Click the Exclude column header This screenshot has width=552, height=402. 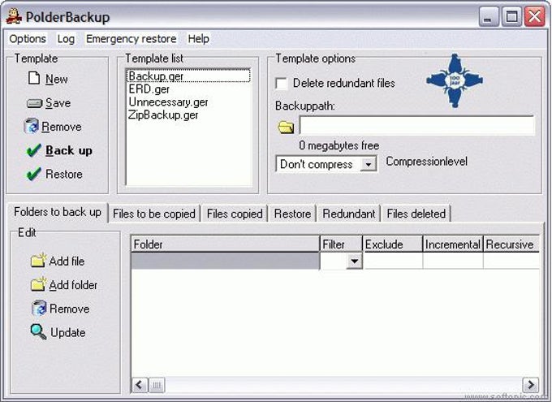click(x=393, y=244)
